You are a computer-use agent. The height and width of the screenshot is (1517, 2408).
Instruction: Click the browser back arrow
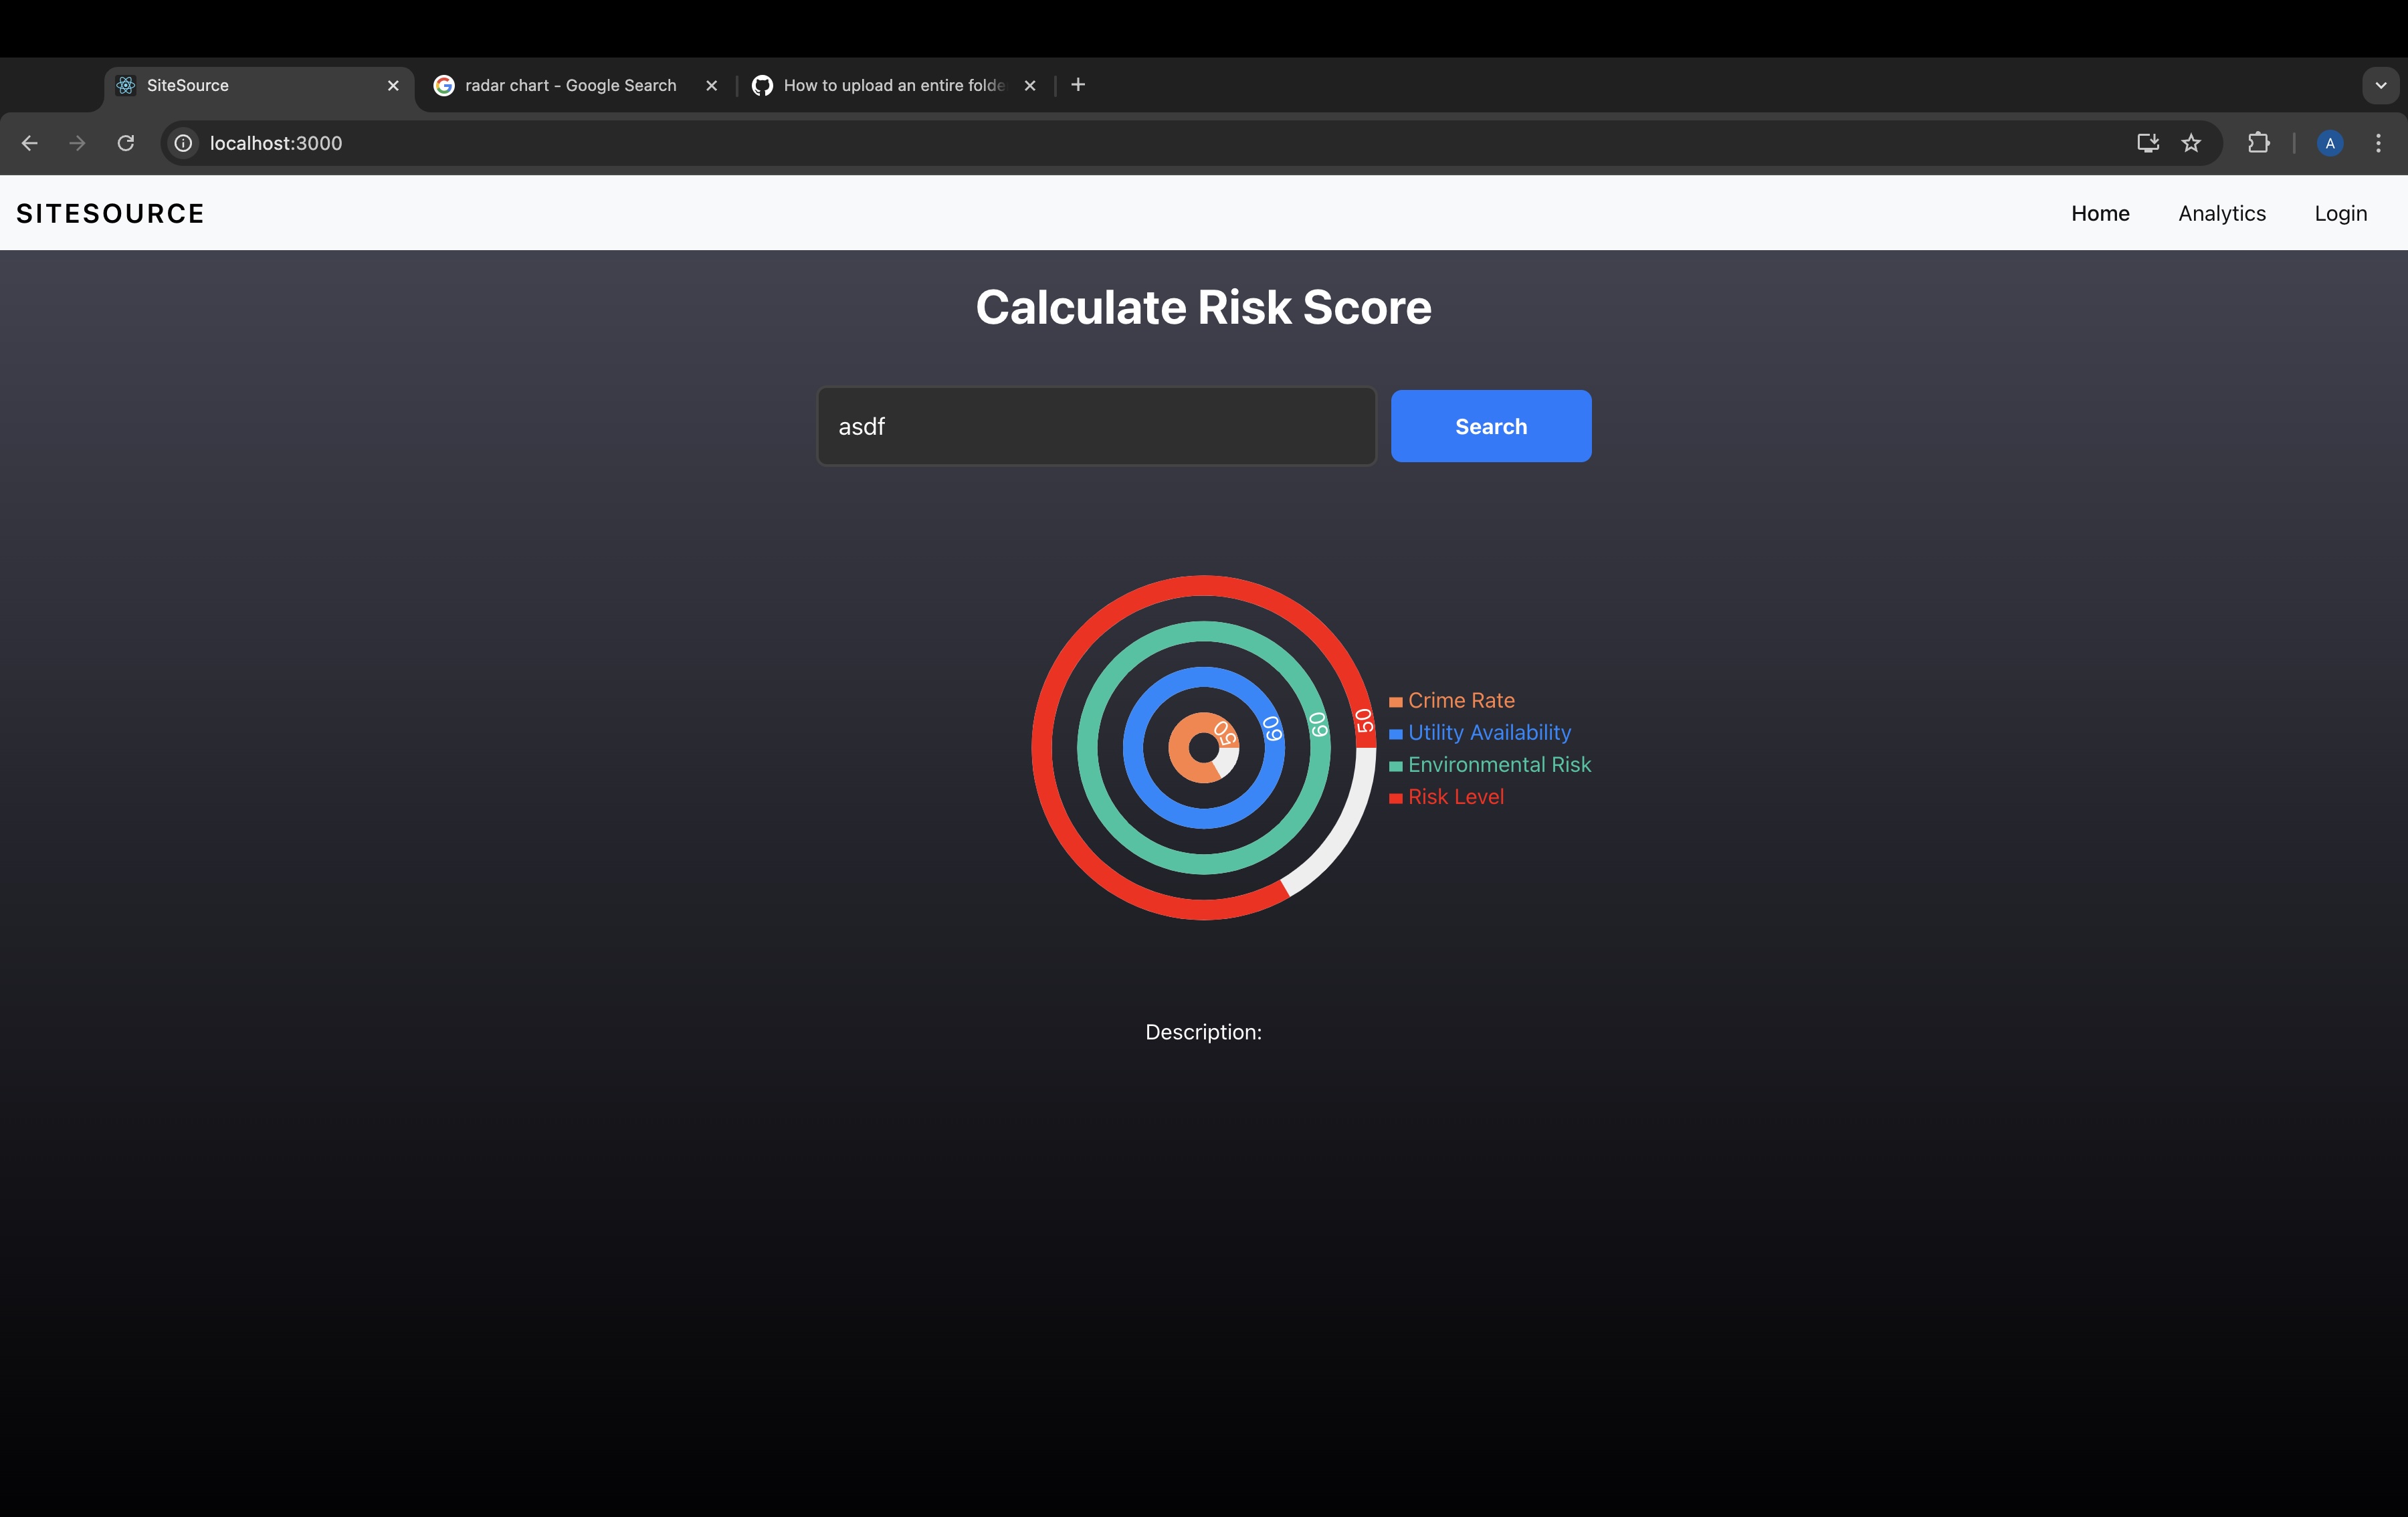(30, 143)
